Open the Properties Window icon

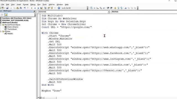coord(49,8)
